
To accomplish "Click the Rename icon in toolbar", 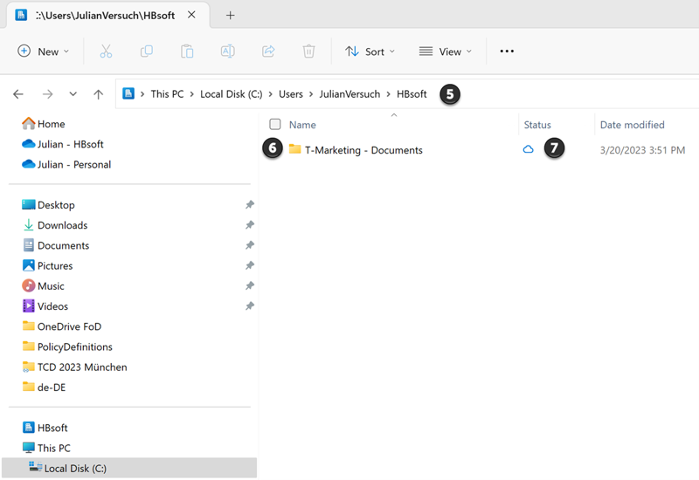I will tap(227, 51).
